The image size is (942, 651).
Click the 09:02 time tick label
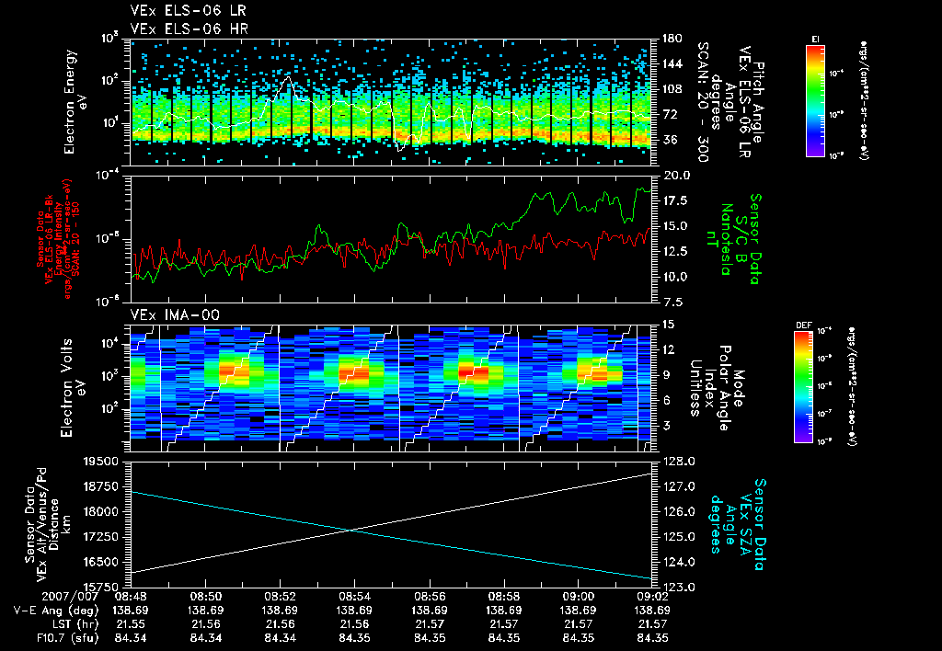pyautogui.click(x=653, y=597)
